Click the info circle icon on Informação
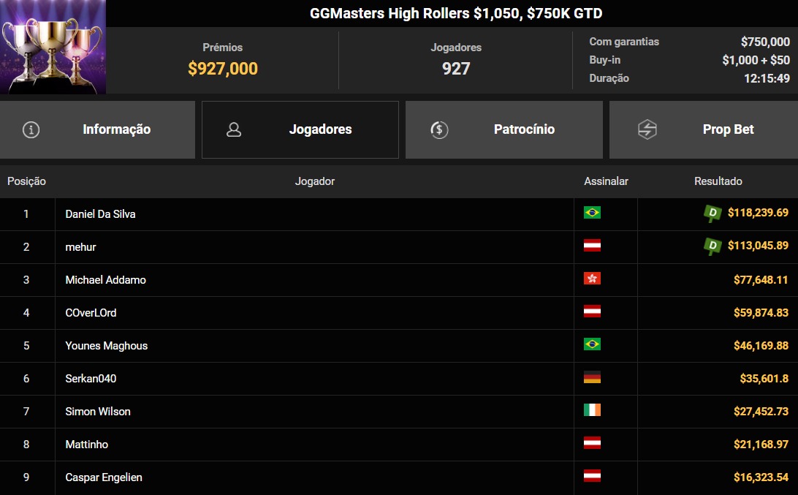Viewport: 798px width, 495px height. pos(30,129)
